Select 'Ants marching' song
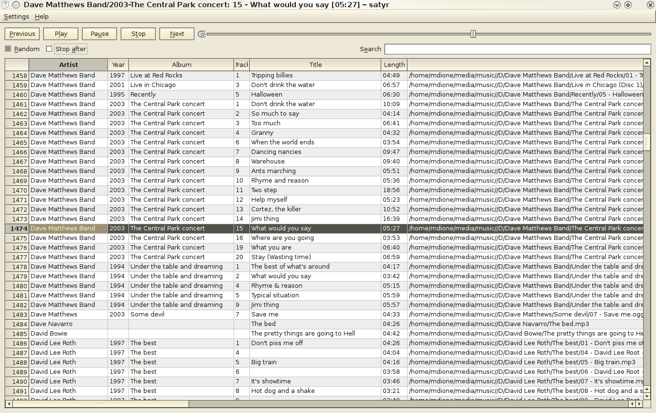 pos(273,171)
